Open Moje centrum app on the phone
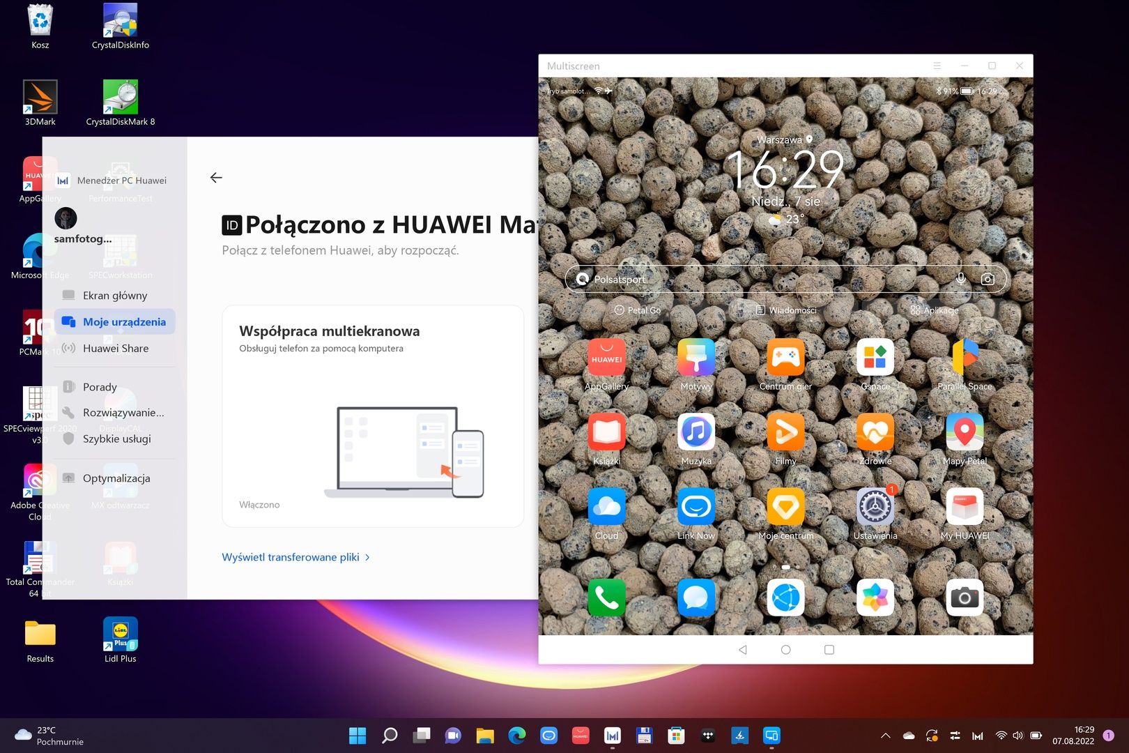 (785, 506)
